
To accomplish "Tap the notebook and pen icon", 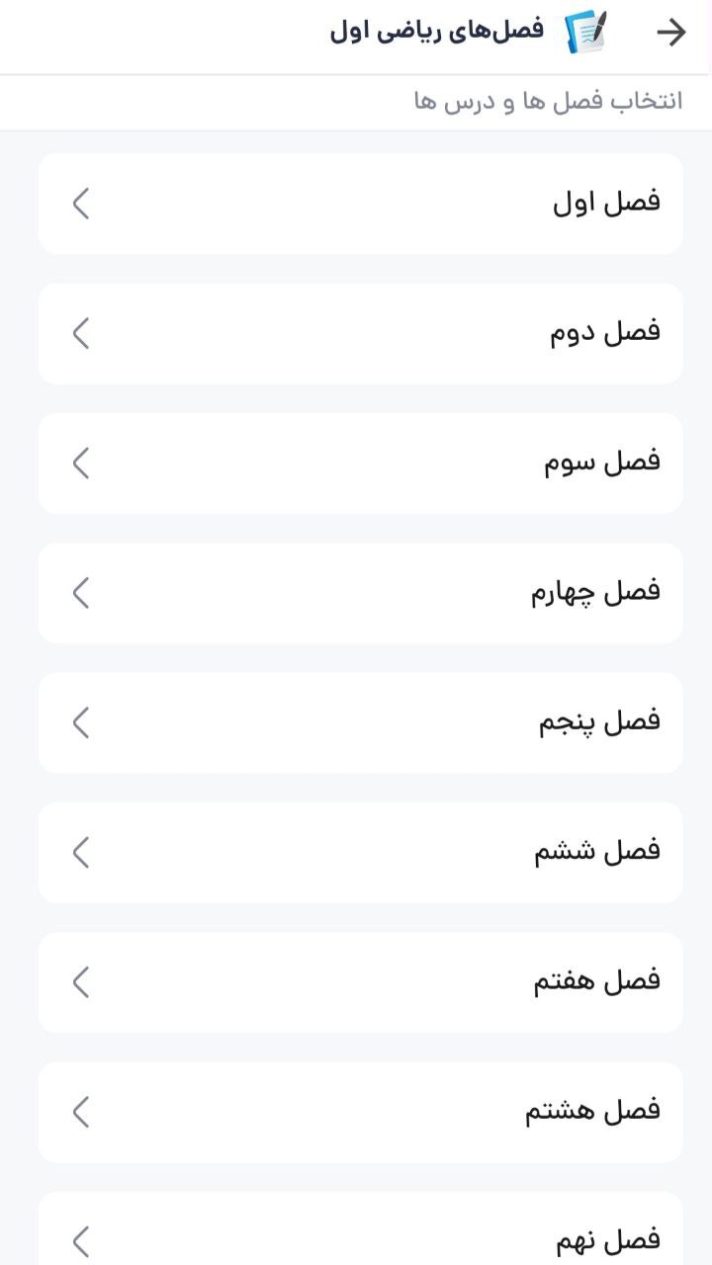I will click(x=585, y=32).
